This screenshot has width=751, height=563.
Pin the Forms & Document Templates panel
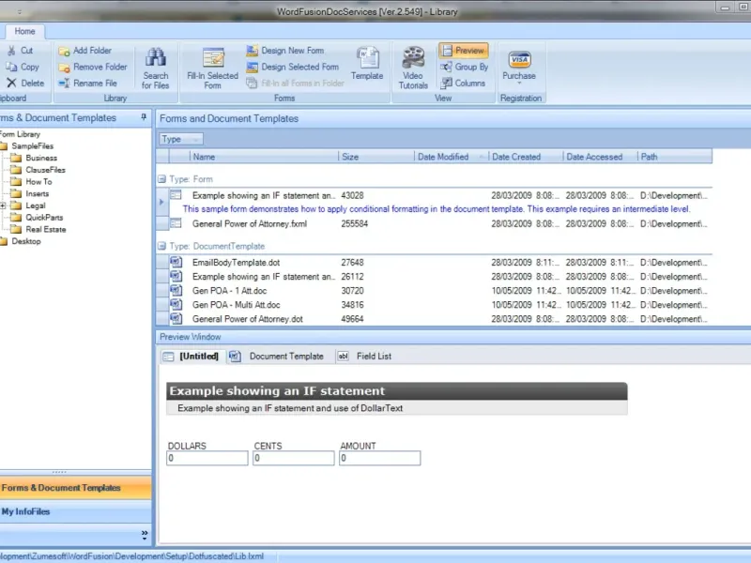[144, 118]
